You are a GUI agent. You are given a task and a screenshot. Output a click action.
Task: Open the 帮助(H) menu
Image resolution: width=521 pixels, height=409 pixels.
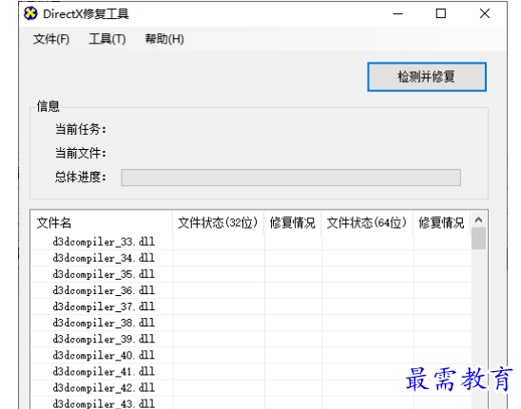[164, 39]
